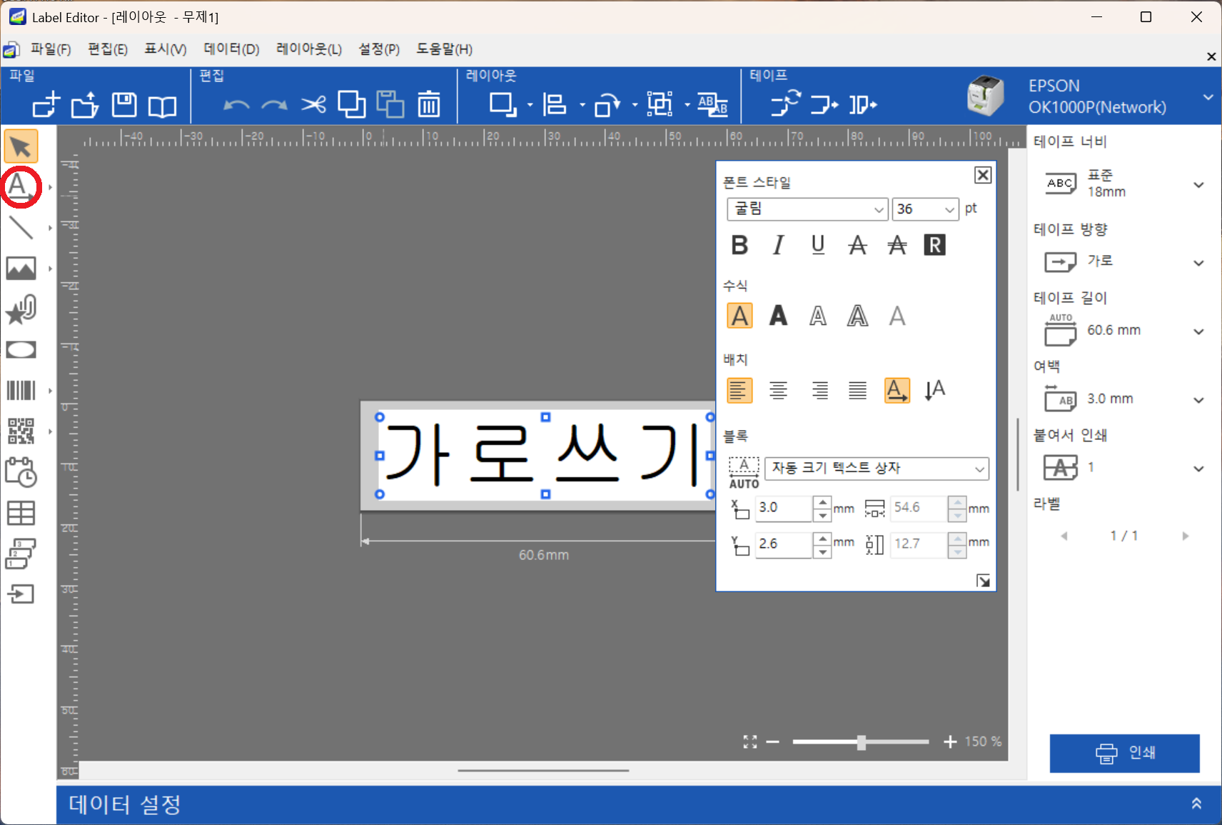
Task: Expand the tape length 60.6 mm dropdown
Action: [1198, 331]
